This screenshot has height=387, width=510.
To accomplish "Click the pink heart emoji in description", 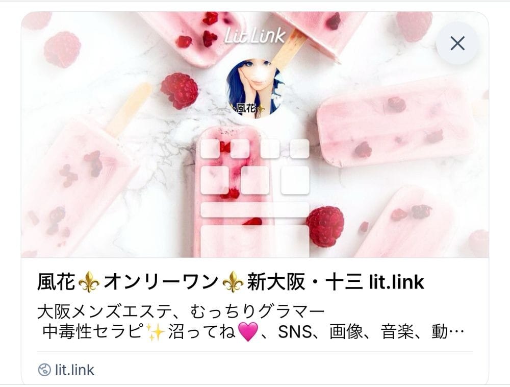I will coord(248,332).
